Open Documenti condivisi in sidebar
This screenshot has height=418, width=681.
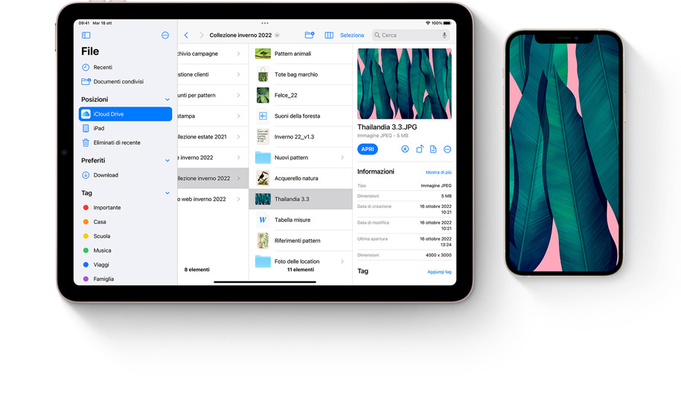pos(118,82)
